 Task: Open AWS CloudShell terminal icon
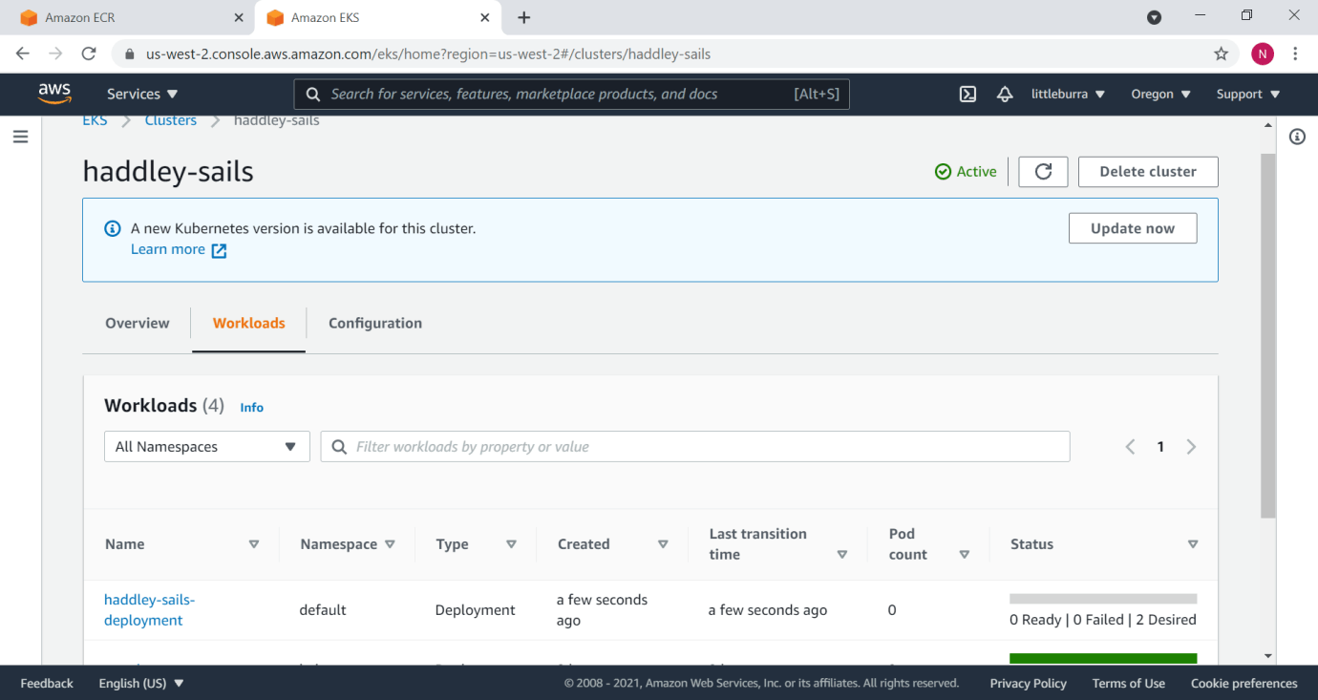[967, 94]
